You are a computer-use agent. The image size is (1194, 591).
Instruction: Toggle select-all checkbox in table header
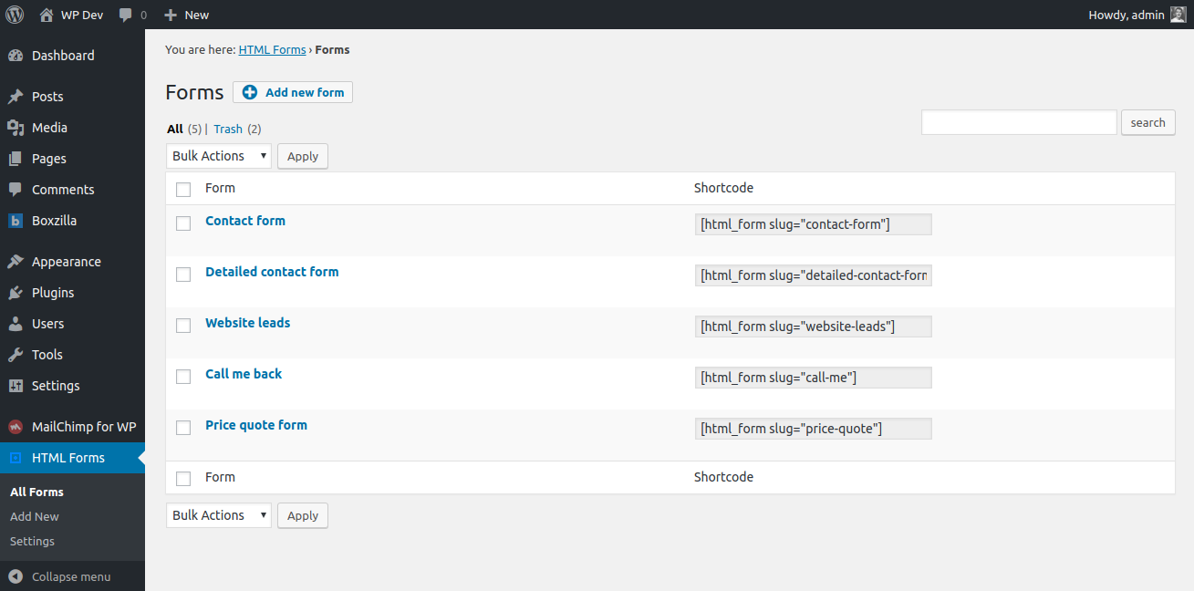coord(183,189)
